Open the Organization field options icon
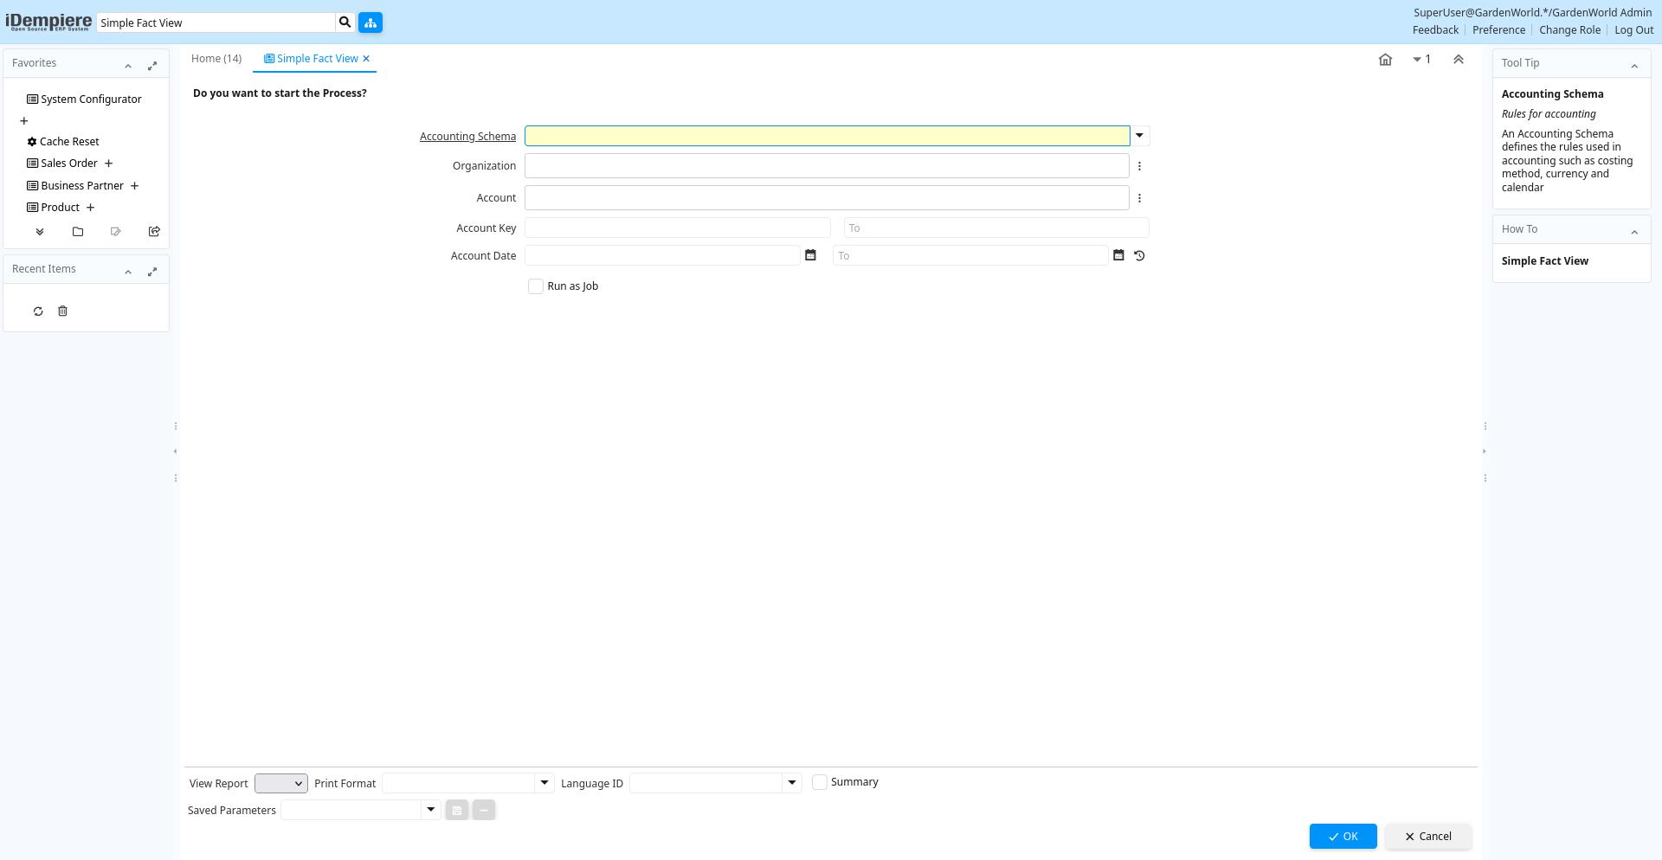This screenshot has width=1662, height=860. pos(1139,166)
